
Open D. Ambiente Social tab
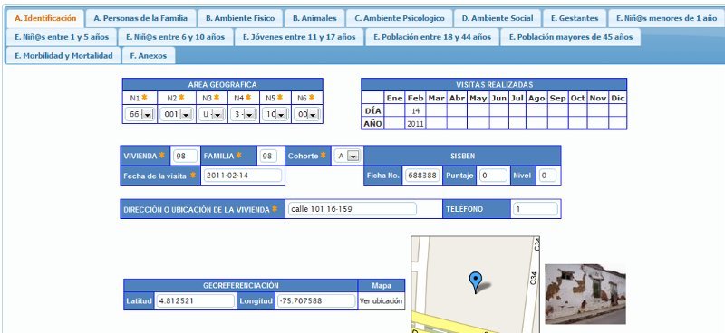coord(497,18)
